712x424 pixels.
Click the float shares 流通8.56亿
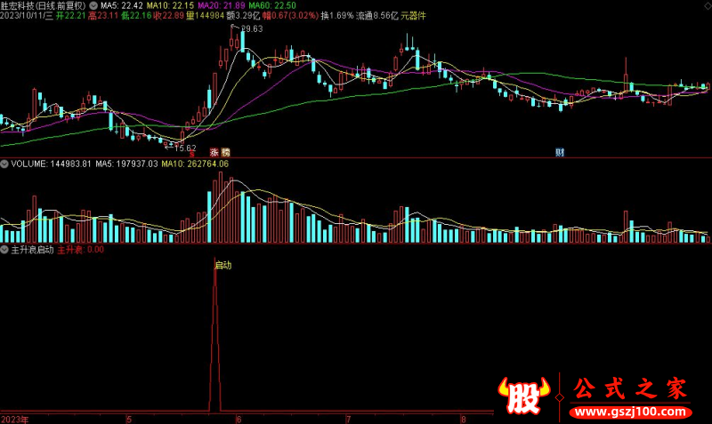click(376, 16)
